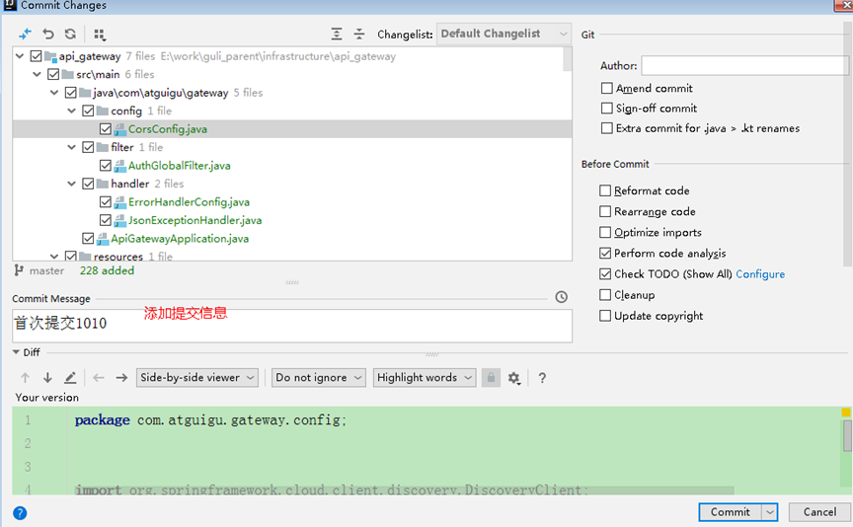This screenshot has height=527, width=853.
Task: Collapse the handler folder node
Action: coord(71,184)
